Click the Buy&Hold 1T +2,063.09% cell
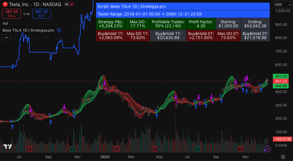293x161 pixels. 111,36
